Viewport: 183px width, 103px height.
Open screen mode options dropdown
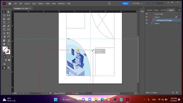[9, 68]
